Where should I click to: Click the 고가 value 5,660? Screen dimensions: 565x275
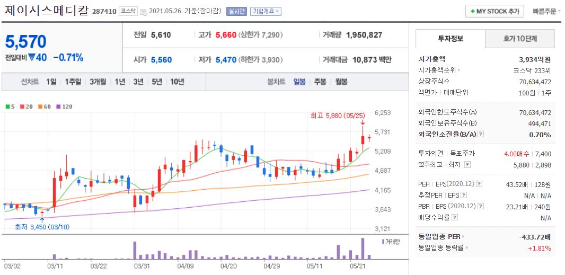[226, 35]
